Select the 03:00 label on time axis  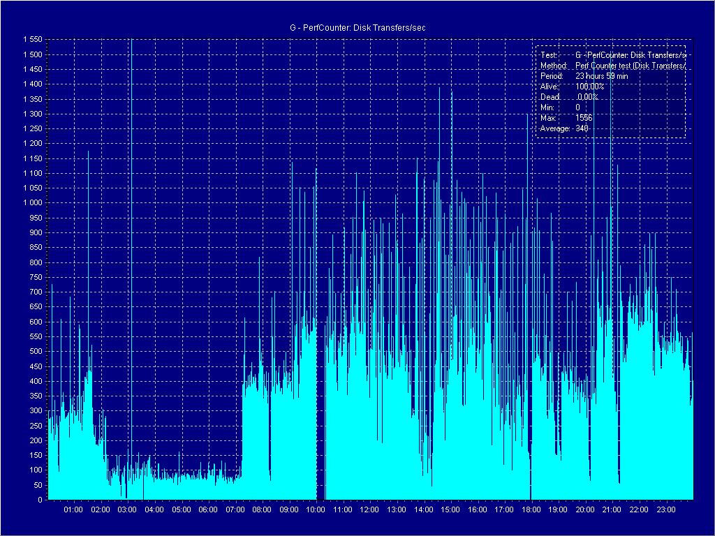click(x=127, y=510)
